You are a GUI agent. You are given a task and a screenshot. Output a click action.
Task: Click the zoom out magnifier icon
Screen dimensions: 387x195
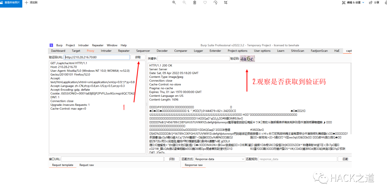tap(185, 3)
